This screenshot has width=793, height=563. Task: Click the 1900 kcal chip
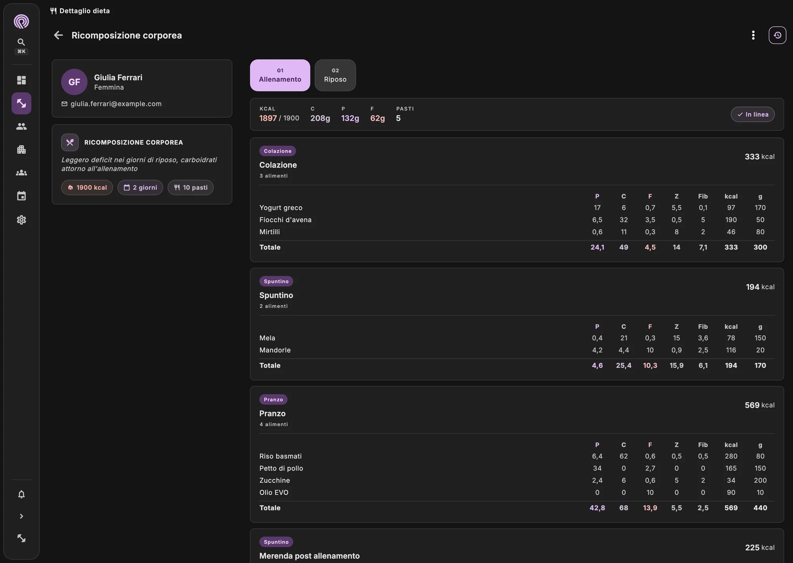pos(87,188)
